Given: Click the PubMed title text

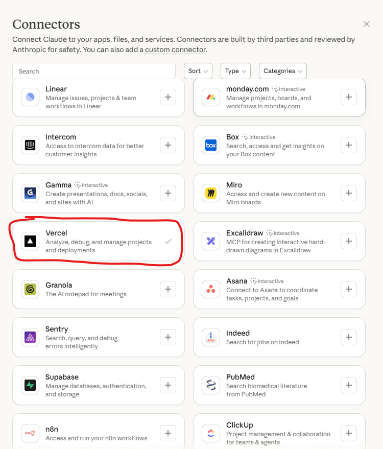Looking at the screenshot, I should (x=241, y=377).
